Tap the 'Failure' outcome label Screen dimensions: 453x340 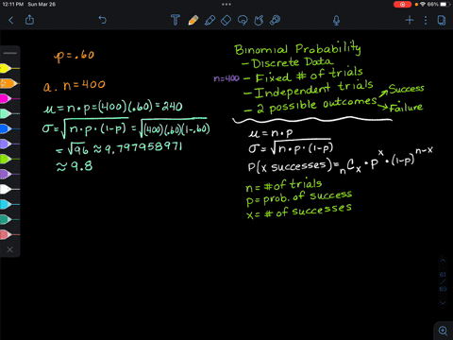pyautogui.click(x=406, y=108)
